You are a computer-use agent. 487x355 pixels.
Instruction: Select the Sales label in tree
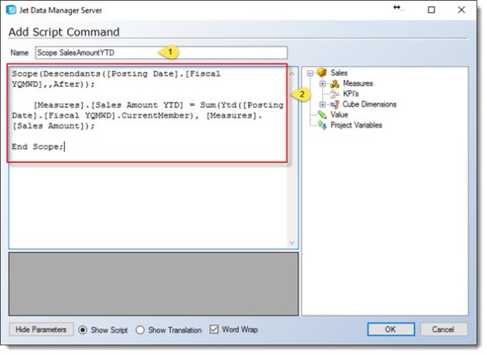pyautogui.click(x=339, y=73)
